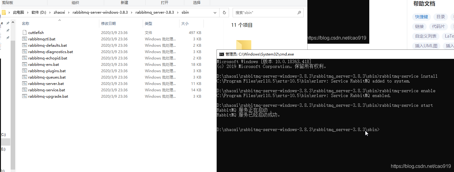454x172 pixels.
Task: Select the rabbitmqctl.bat file icon
Action: click(25, 39)
